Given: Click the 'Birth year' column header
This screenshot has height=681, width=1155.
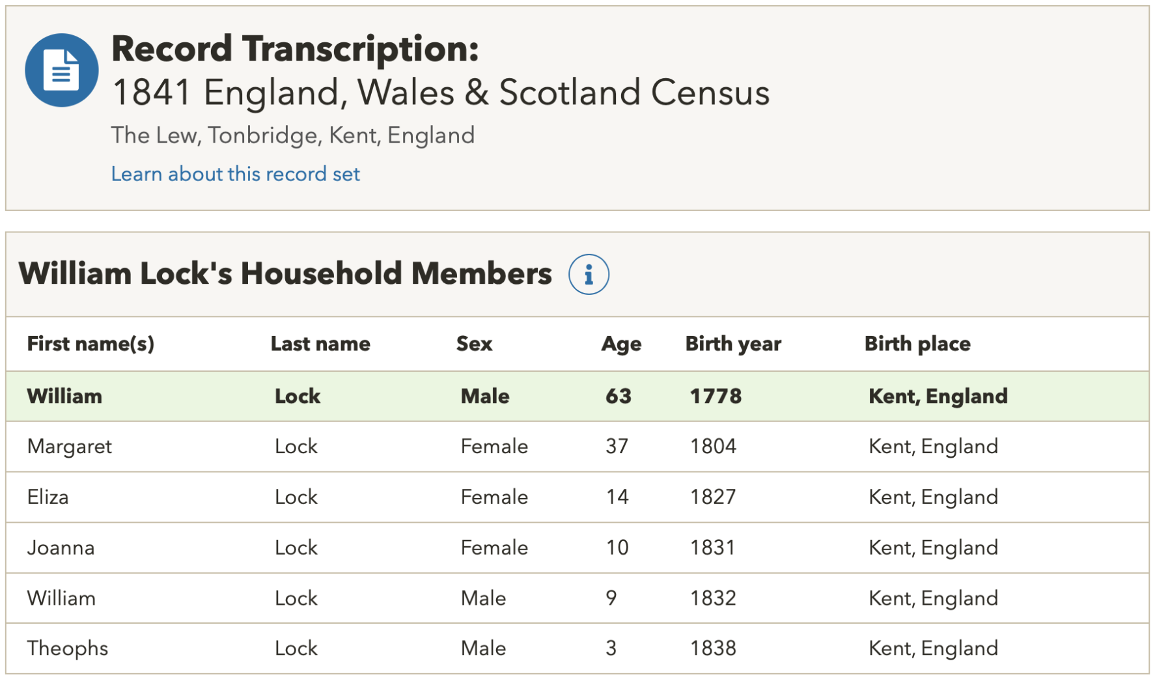Looking at the screenshot, I should pyautogui.click(x=733, y=344).
